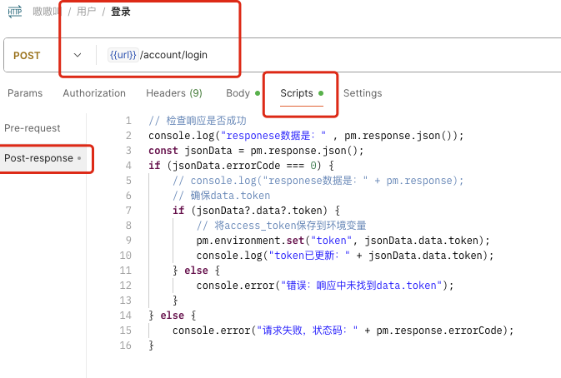Click line number 1 in the script gutter

(x=128, y=121)
